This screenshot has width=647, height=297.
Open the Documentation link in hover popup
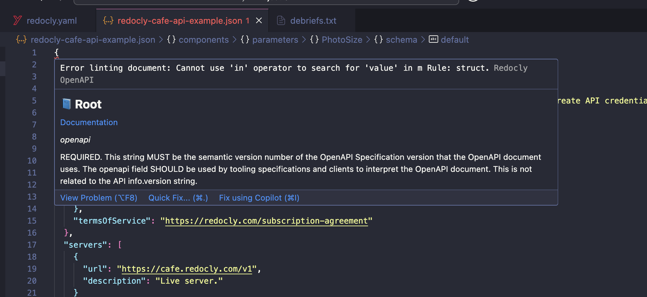click(89, 122)
